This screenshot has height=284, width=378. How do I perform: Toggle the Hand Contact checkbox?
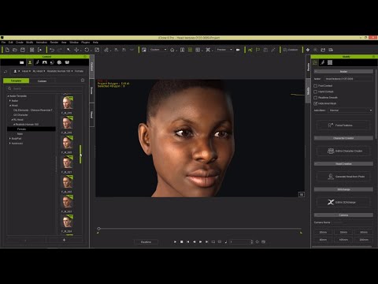click(x=316, y=92)
